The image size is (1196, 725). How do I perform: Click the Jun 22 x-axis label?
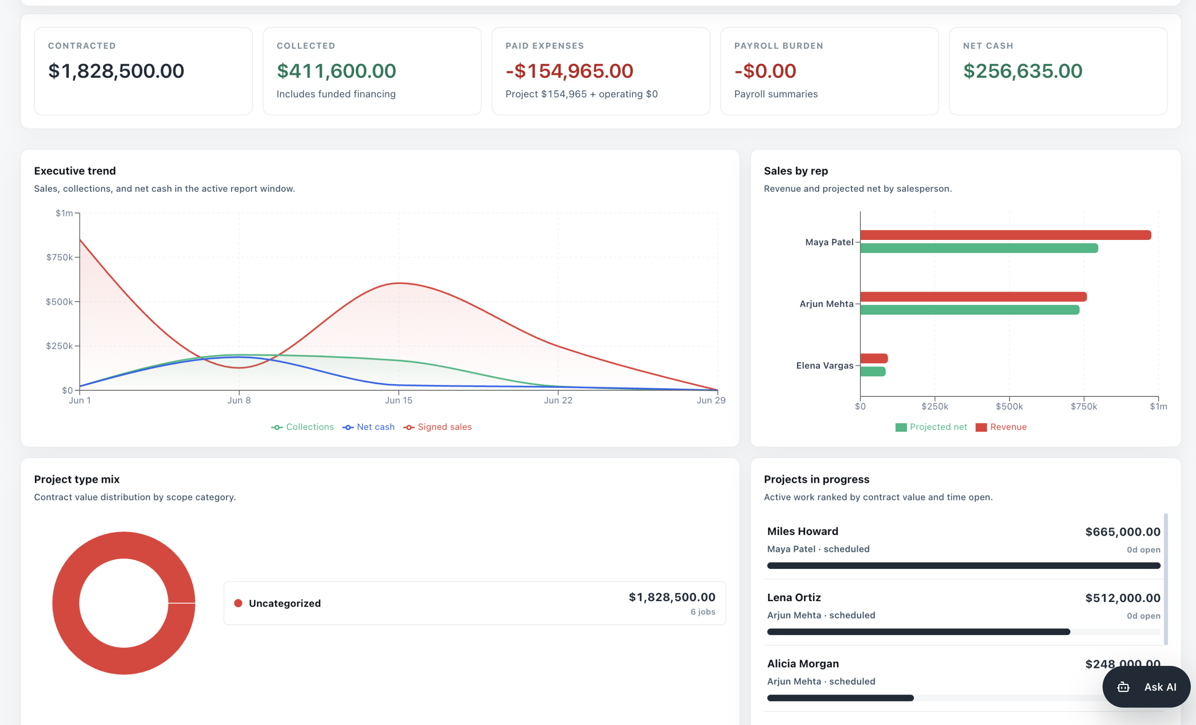coord(558,400)
